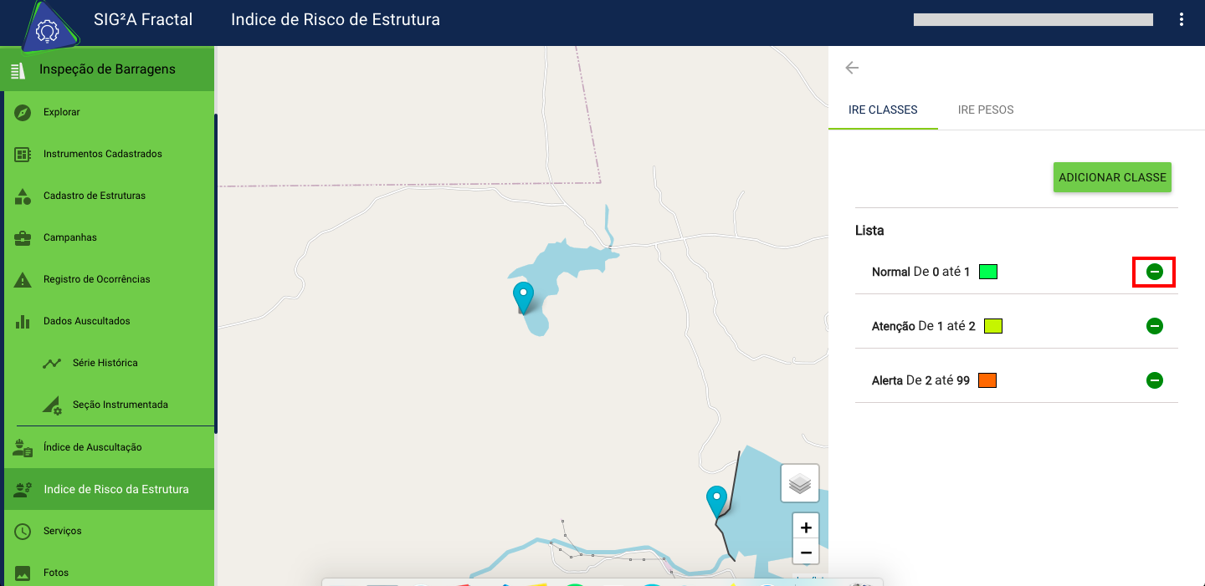Image resolution: width=1205 pixels, height=586 pixels.
Task: Remove the Atenção class with minus icon
Action: (1155, 326)
